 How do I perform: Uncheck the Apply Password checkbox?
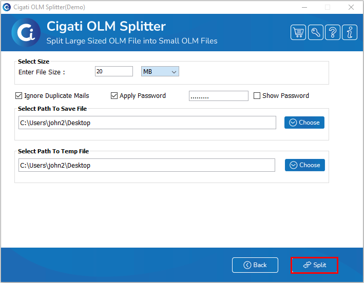pyautogui.click(x=114, y=96)
